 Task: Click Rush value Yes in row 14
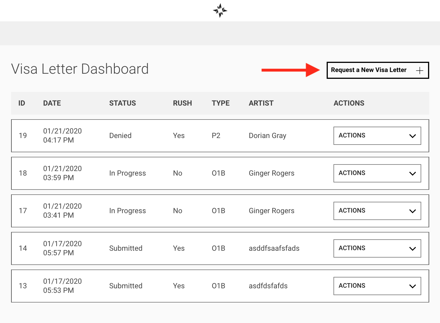(x=179, y=248)
